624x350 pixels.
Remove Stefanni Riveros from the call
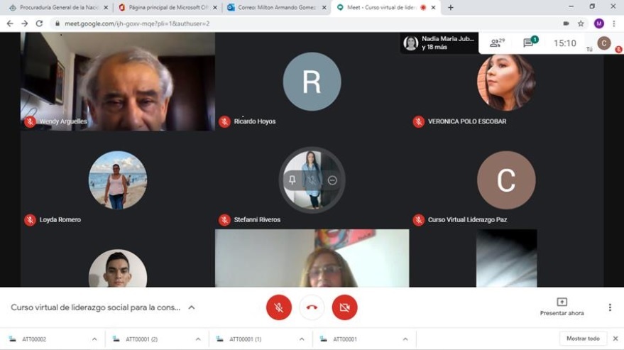[332, 180]
